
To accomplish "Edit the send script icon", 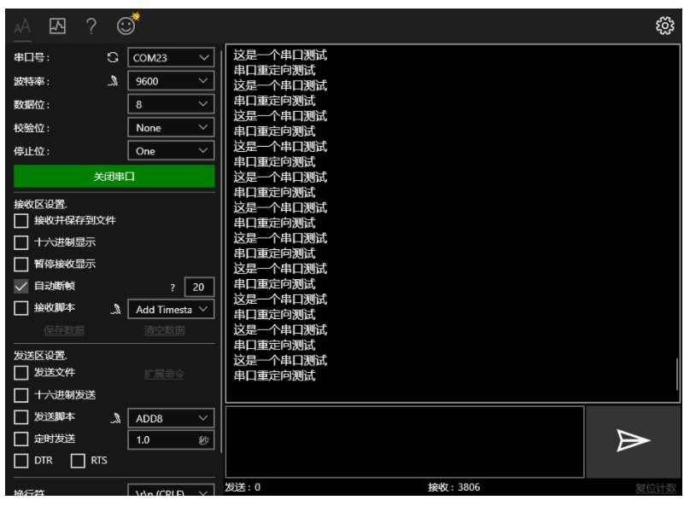I will coord(116,418).
